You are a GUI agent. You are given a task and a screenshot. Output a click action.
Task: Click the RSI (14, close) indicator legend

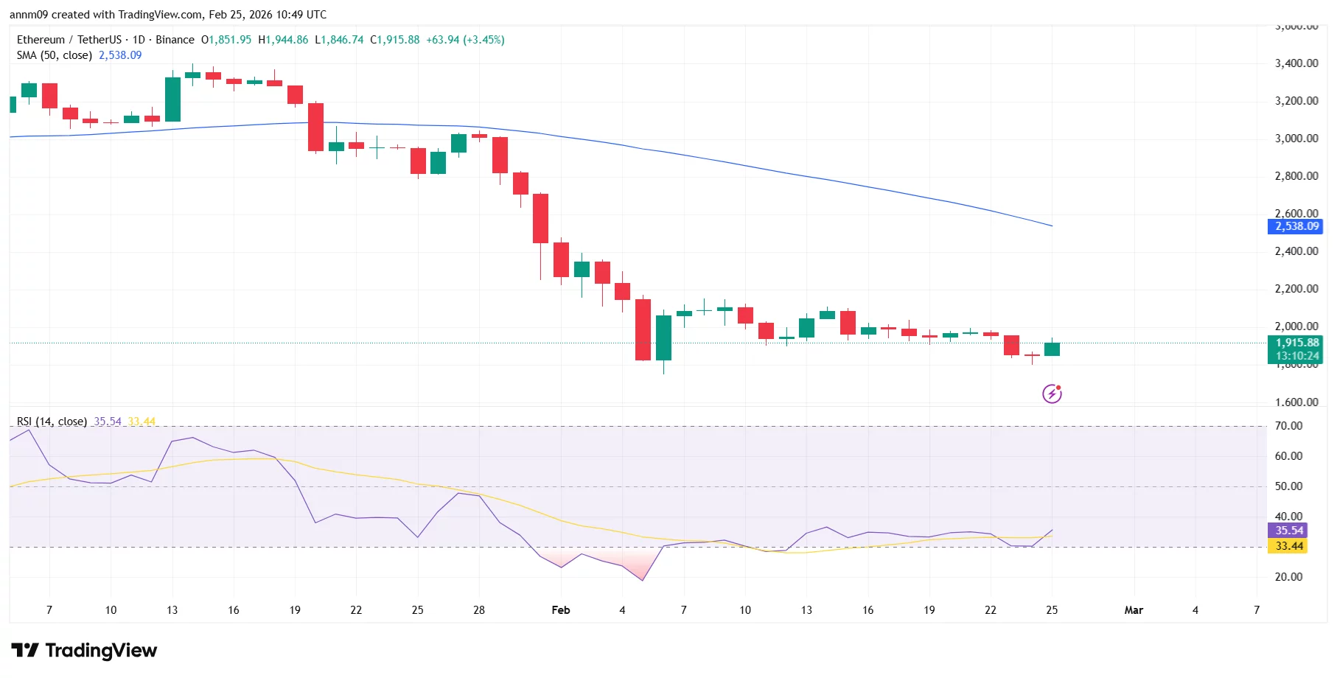[51, 422]
